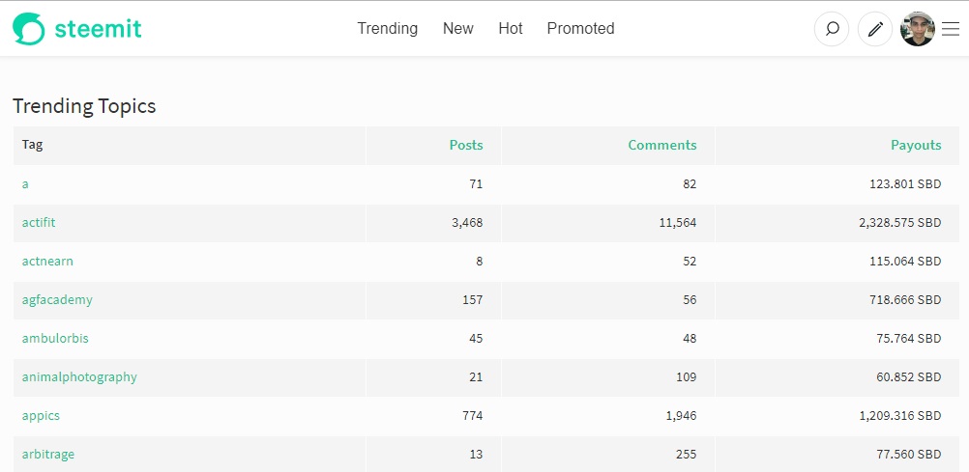Screen dimensions: 969x472
Task: Click the pencil icon to write a post
Action: [875, 29]
